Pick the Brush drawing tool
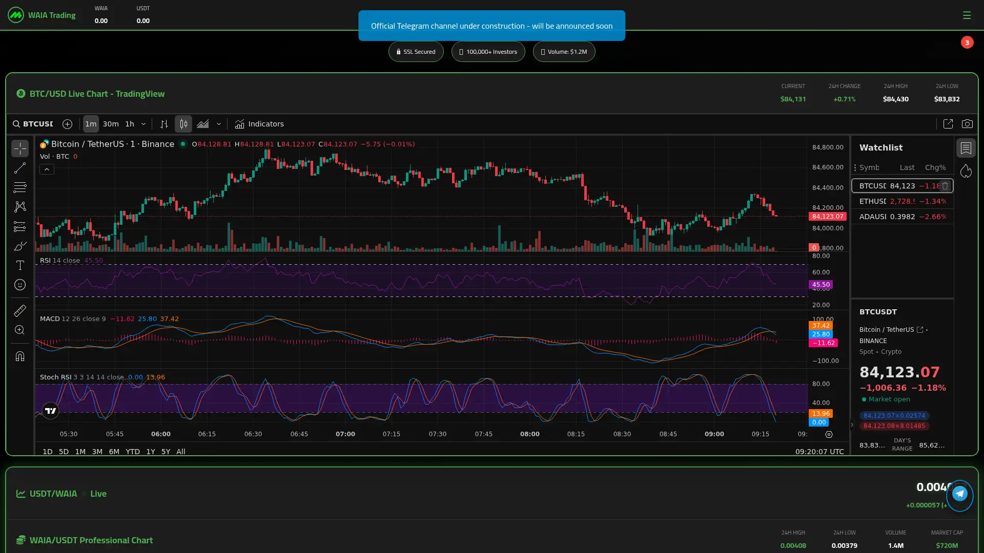Viewport: 984px width, 553px height. coord(20,246)
